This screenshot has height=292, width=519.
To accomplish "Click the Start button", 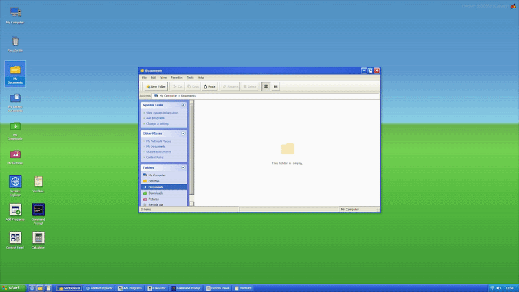I will pos(12,288).
